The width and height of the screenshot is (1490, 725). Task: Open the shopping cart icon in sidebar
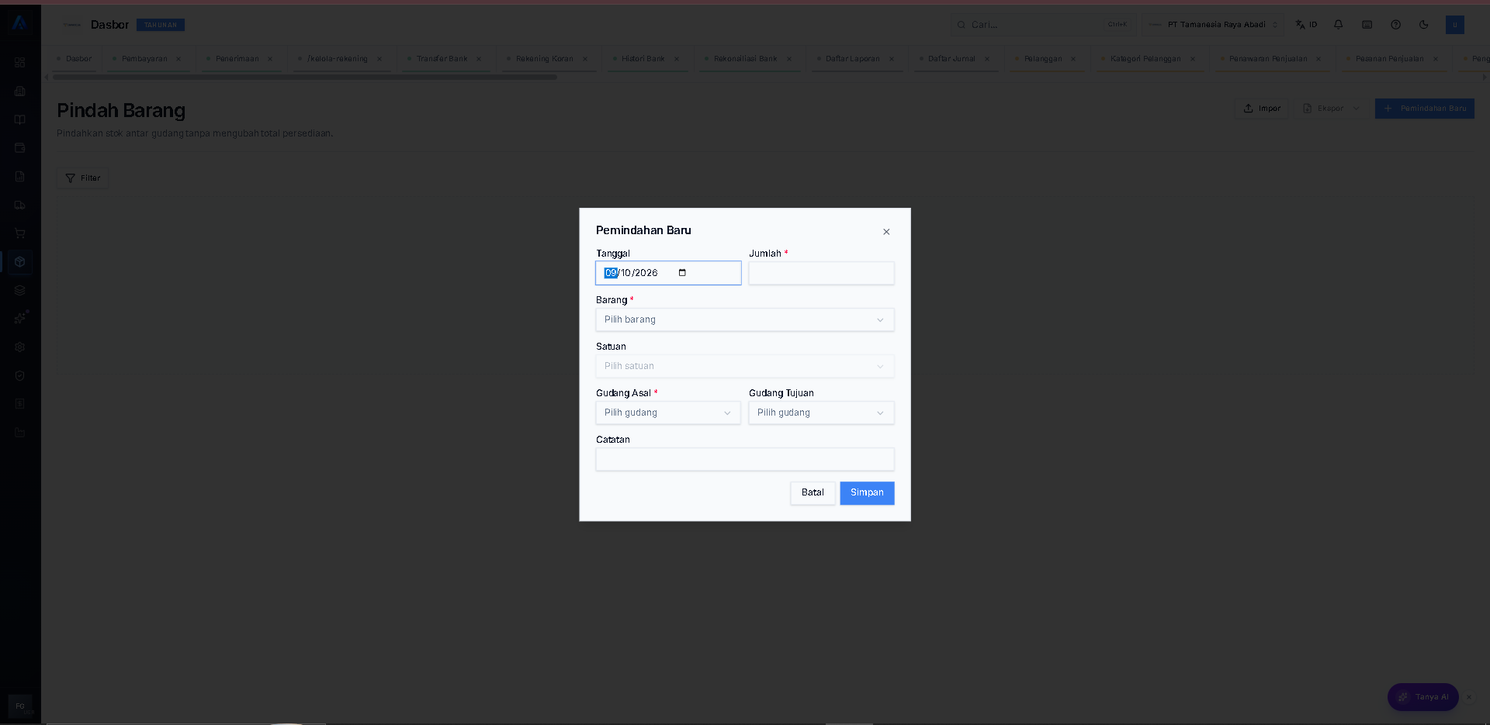pyautogui.click(x=20, y=233)
